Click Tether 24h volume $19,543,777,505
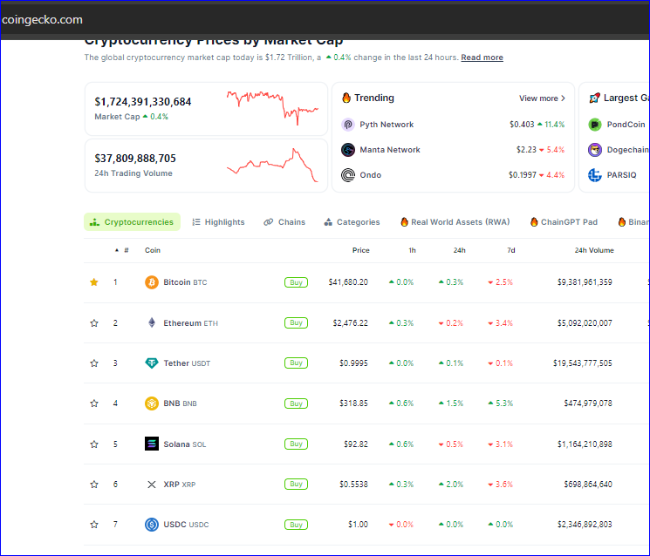 click(583, 363)
